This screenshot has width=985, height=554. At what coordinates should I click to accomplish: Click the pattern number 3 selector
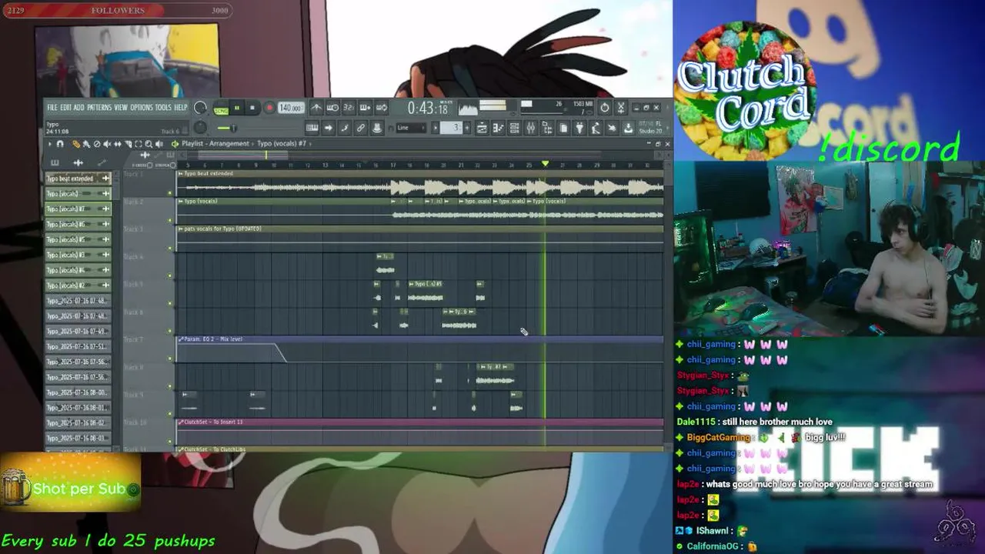tap(451, 128)
